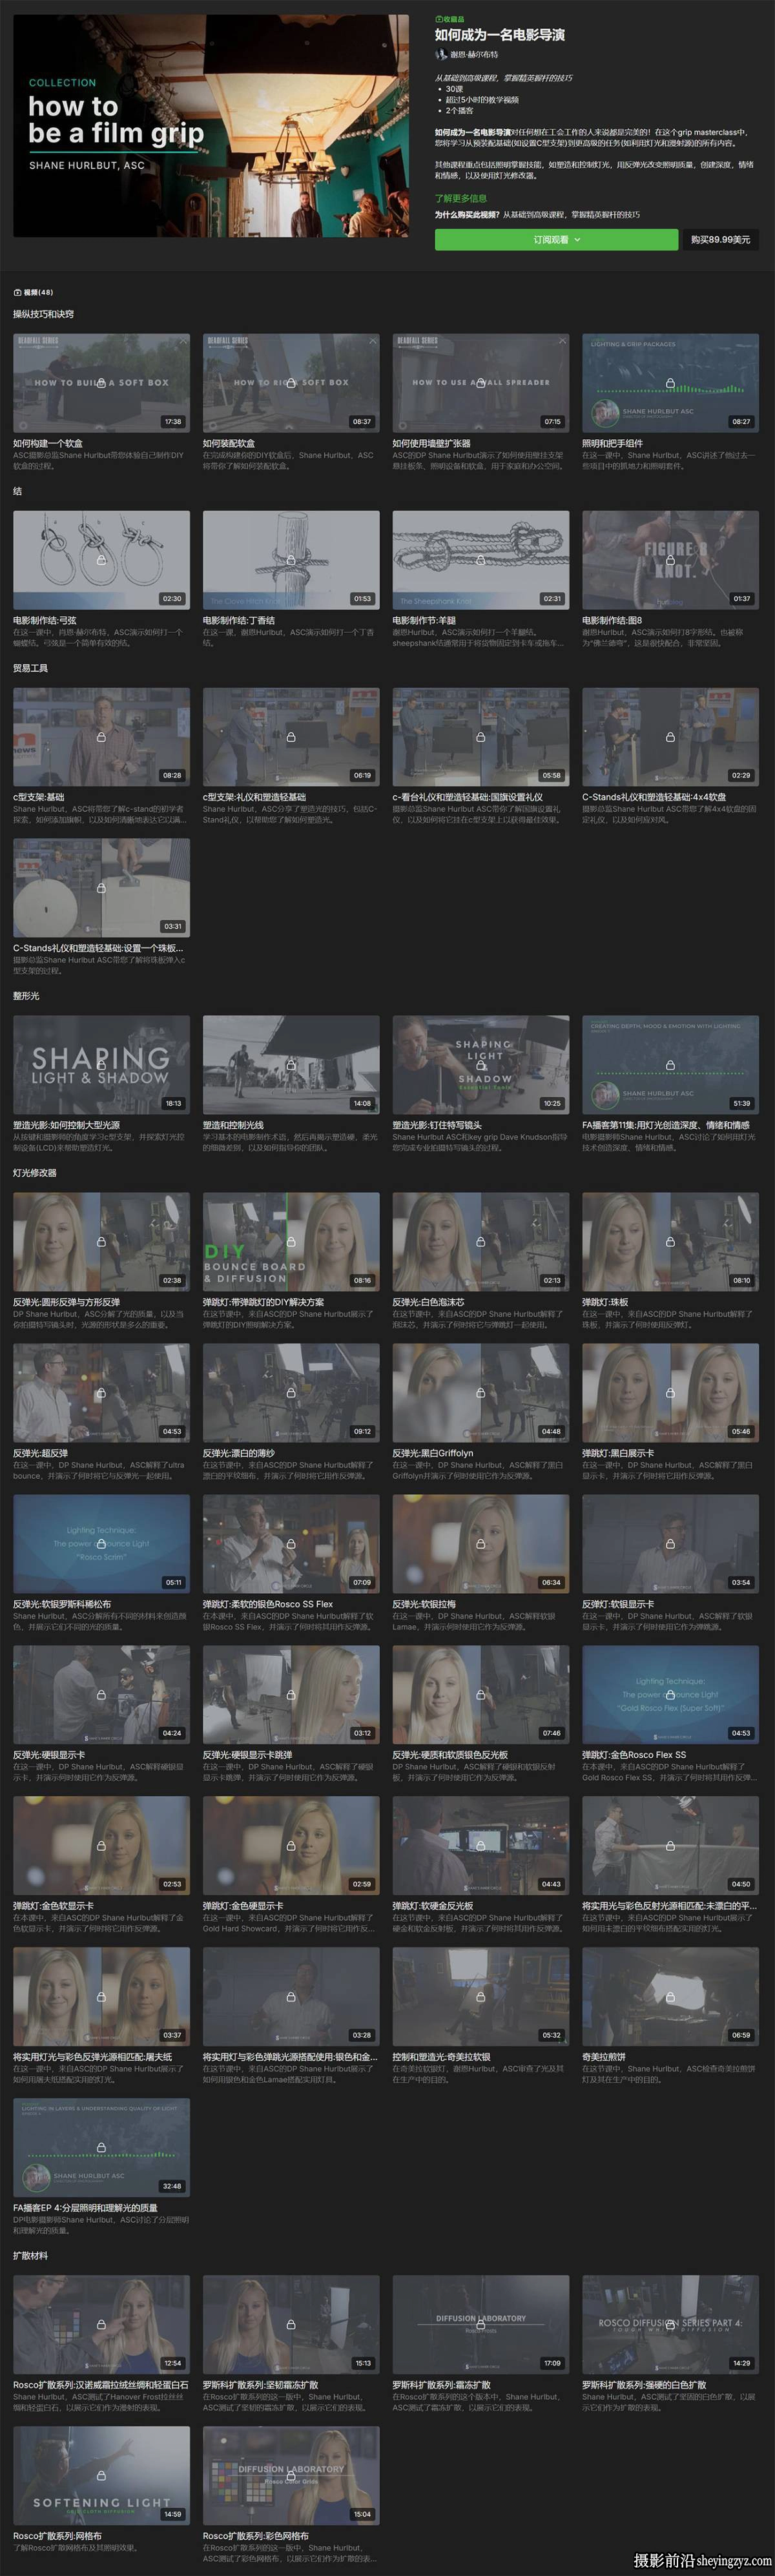The height and width of the screenshot is (2576, 775).
Task: Open the 塑造光影:如何控制大型光源 thumbnail
Action: click(101, 1064)
